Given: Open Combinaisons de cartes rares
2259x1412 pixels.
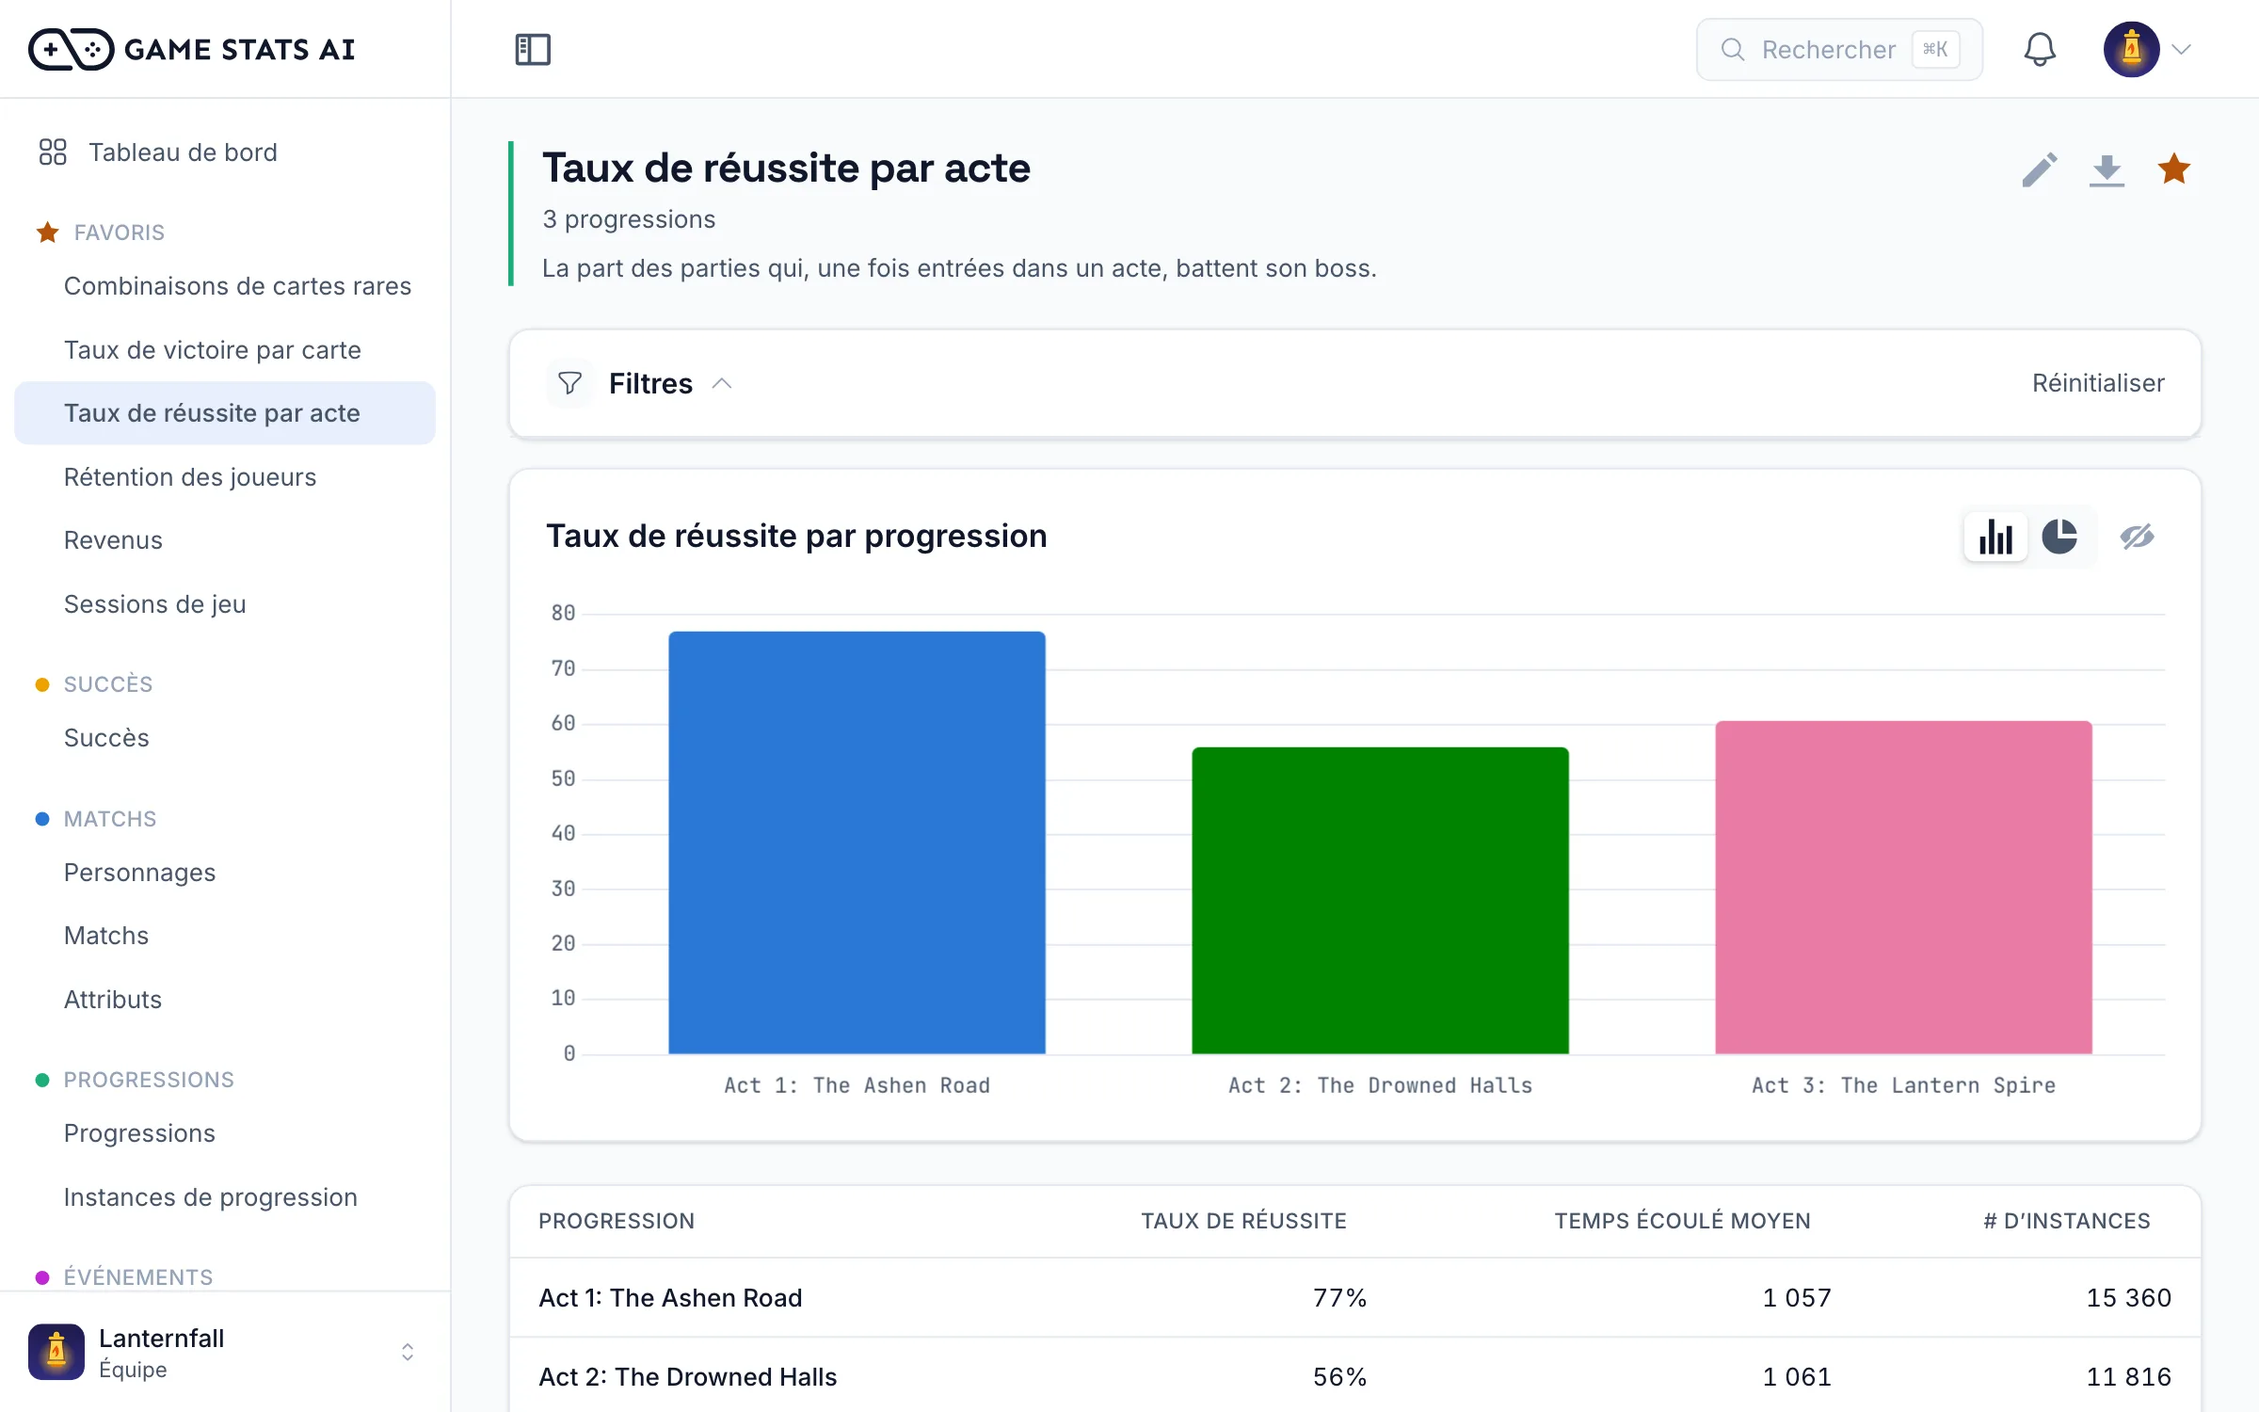Looking at the screenshot, I should (x=226, y=286).
